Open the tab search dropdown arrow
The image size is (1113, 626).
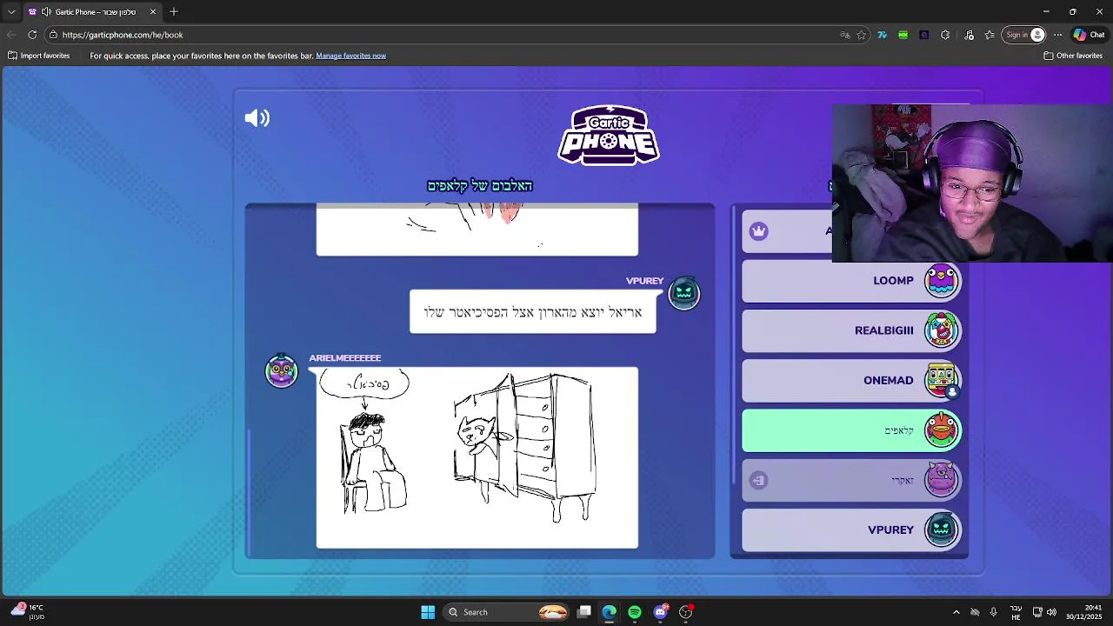[x=10, y=12]
